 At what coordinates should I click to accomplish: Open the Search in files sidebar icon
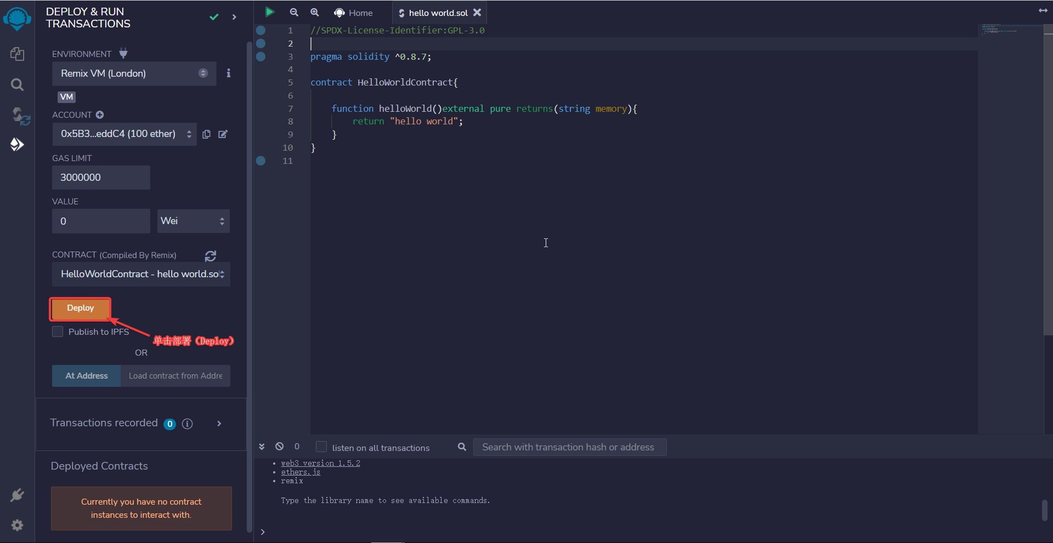[x=17, y=84]
